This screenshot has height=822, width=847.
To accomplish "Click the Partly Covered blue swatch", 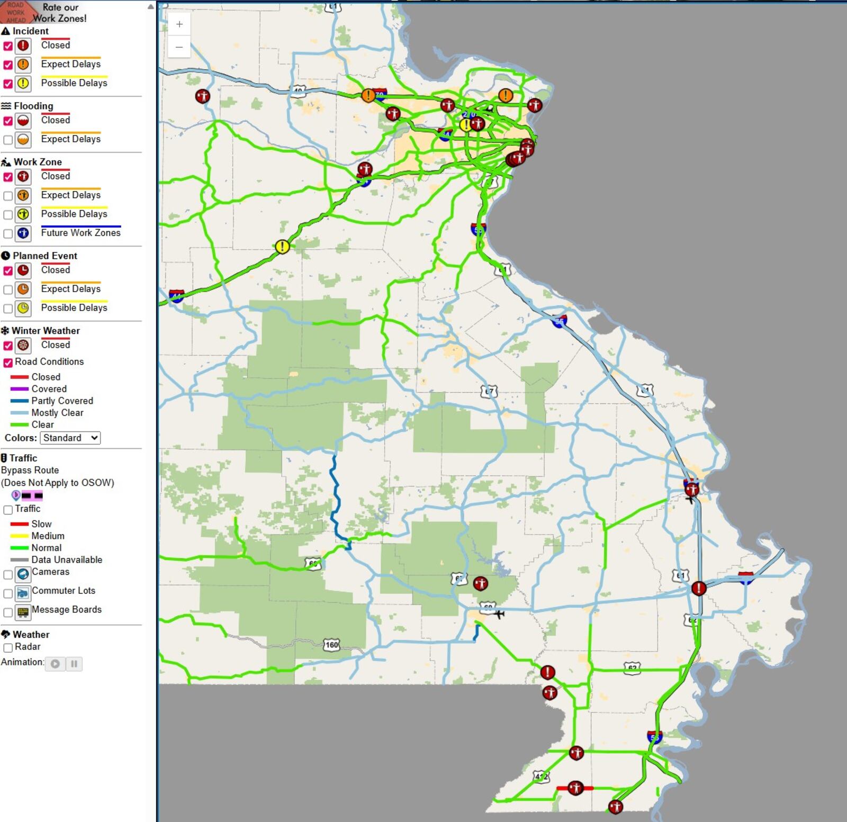I will click(20, 401).
